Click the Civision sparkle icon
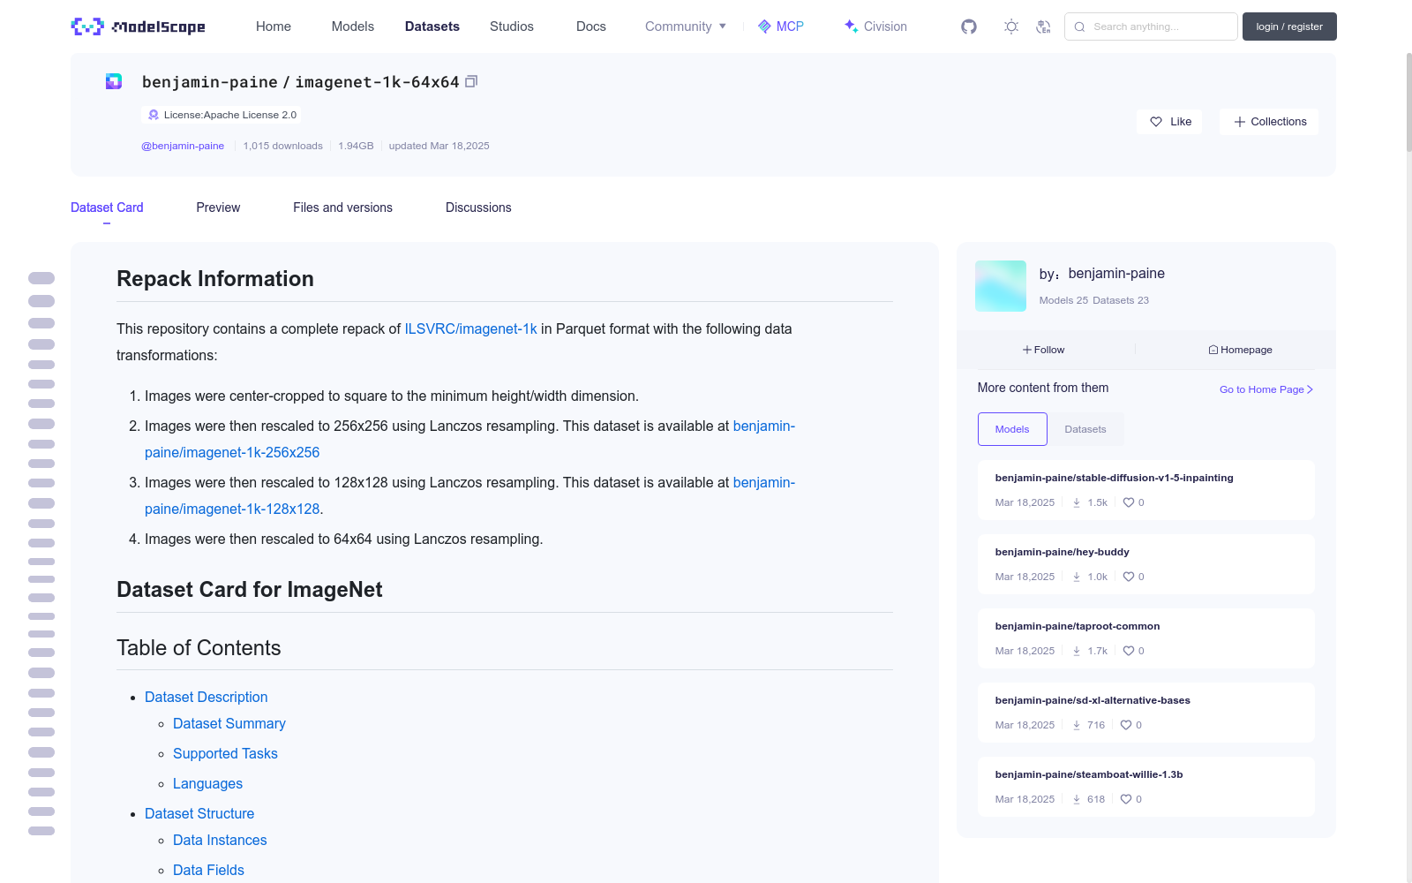 851,26
